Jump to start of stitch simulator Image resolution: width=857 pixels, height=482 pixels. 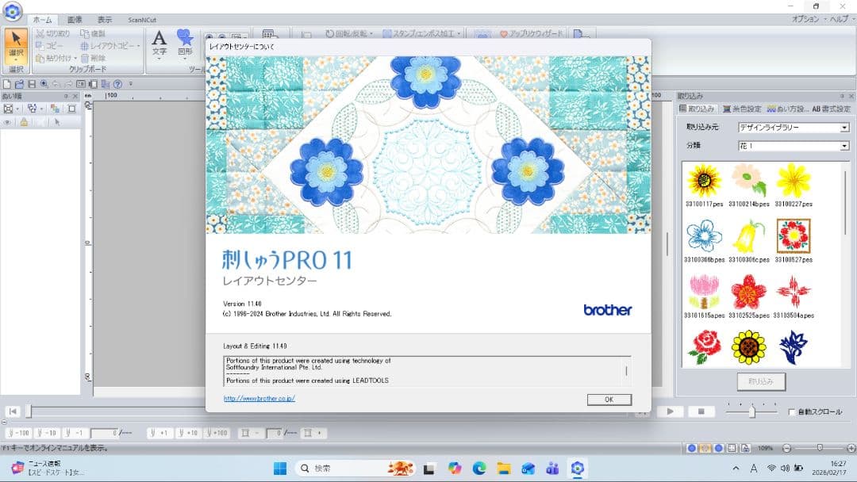pos(13,411)
